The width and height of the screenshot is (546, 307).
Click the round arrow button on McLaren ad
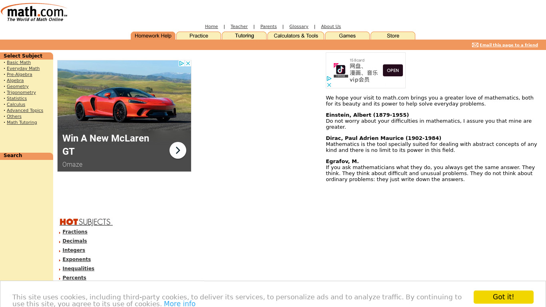(x=178, y=150)
